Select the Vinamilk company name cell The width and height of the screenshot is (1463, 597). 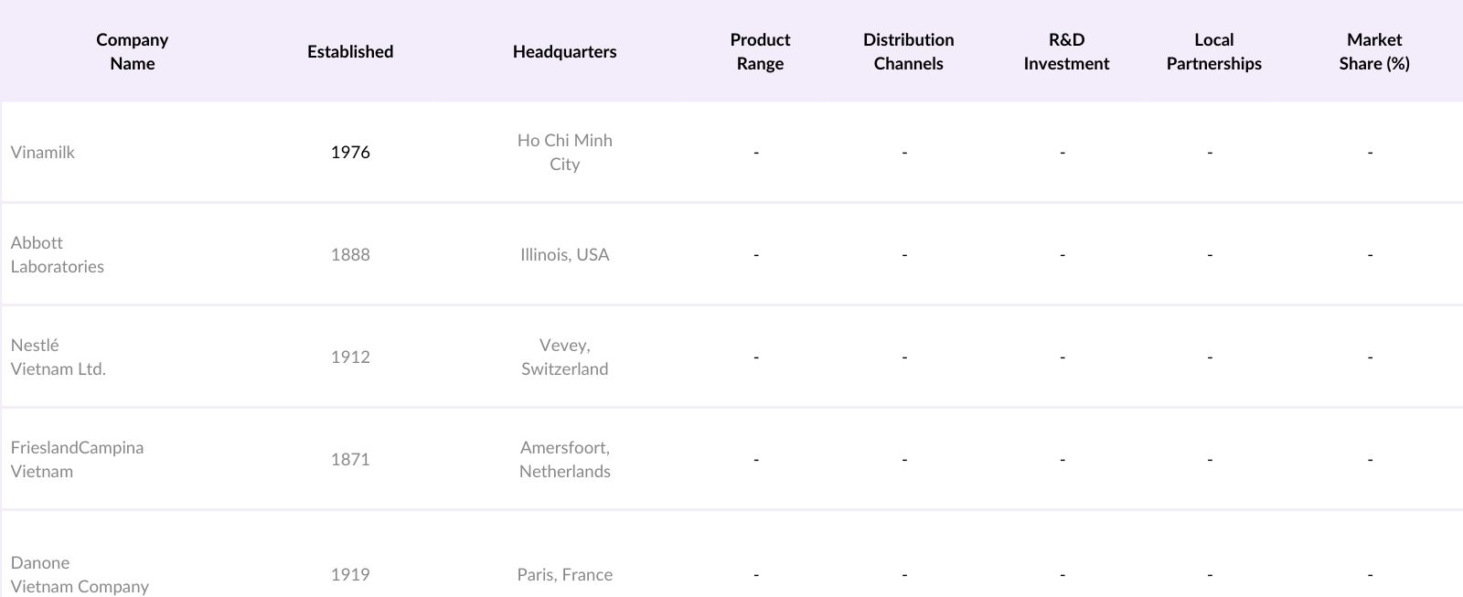coord(43,152)
